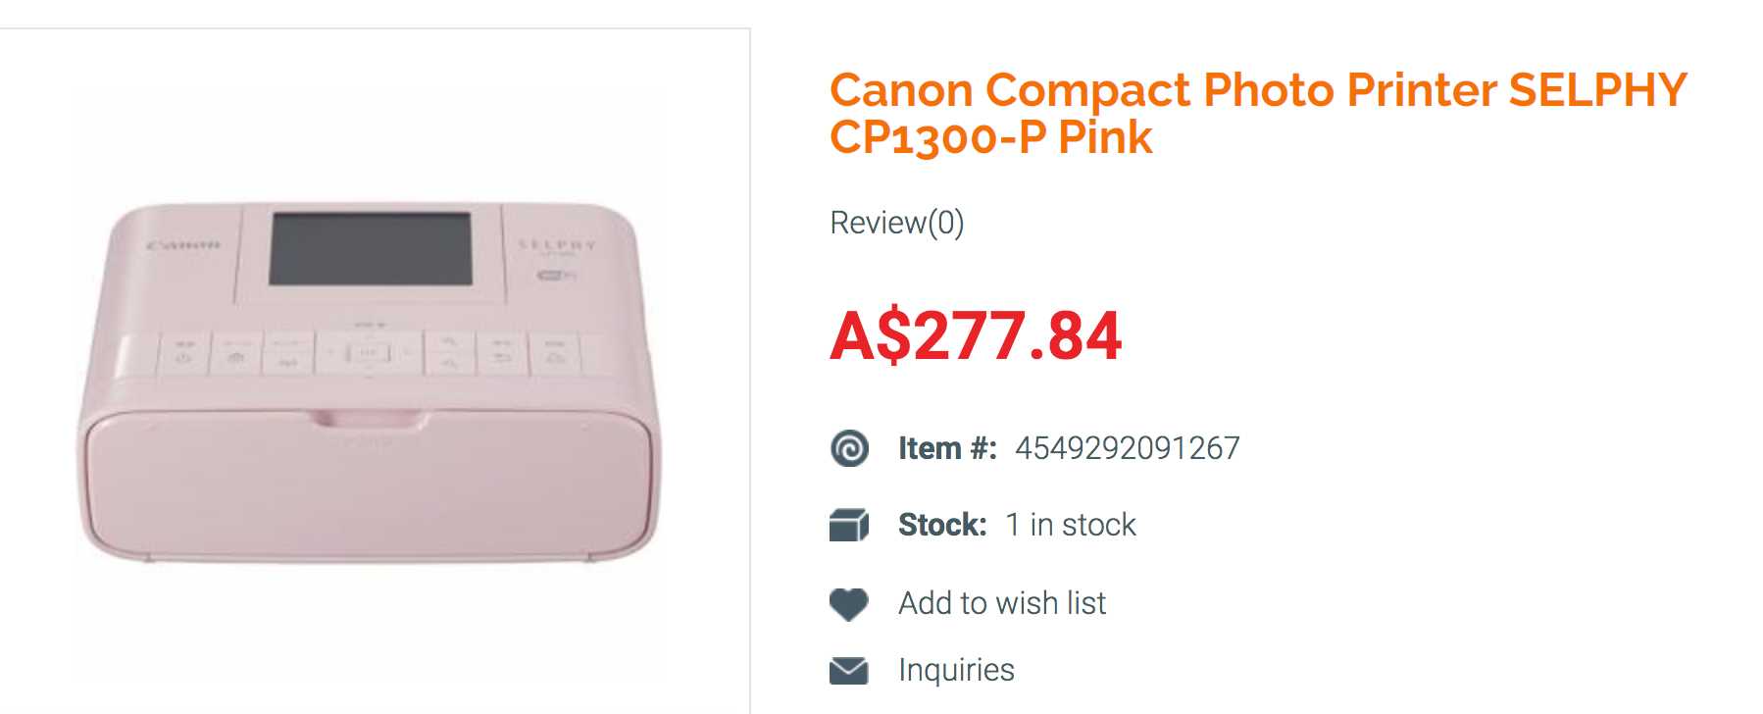Select the Add to wish list link
This screenshot has width=1763, height=714.
[1001, 603]
